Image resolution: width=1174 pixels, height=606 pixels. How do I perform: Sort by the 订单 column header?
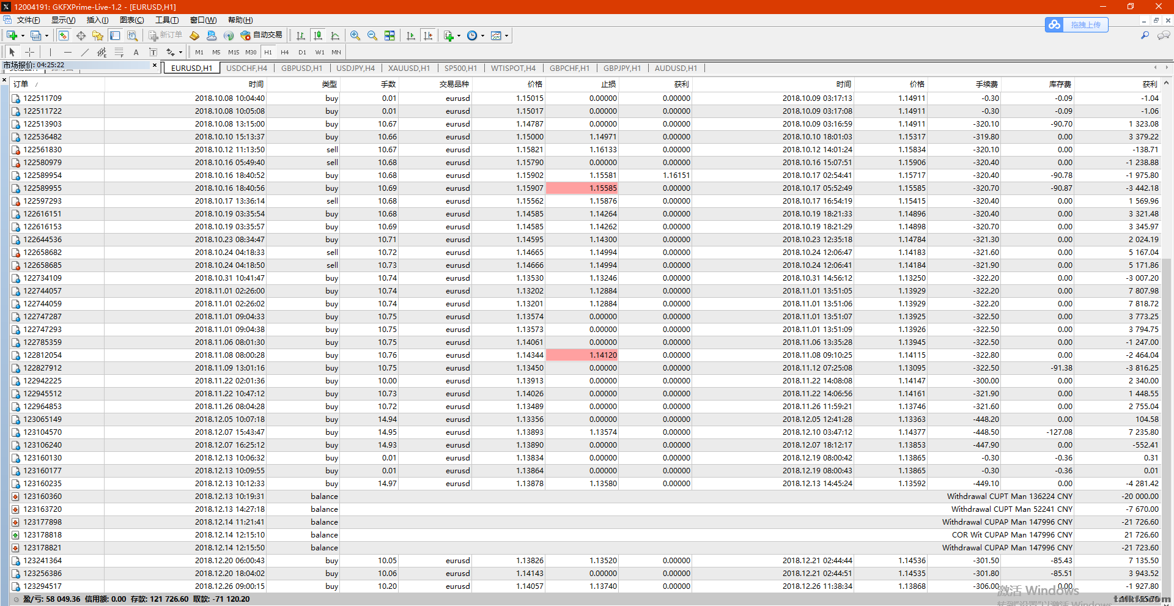57,84
